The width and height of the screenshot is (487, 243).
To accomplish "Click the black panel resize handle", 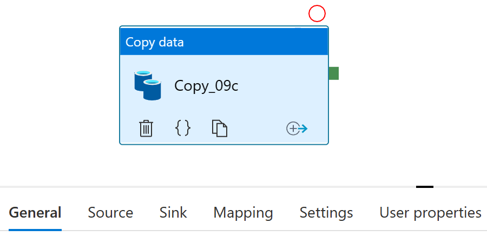I will (x=425, y=187).
